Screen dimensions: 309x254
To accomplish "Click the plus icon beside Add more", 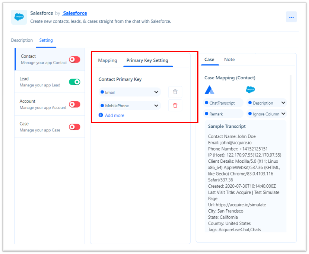I will point(101,115).
